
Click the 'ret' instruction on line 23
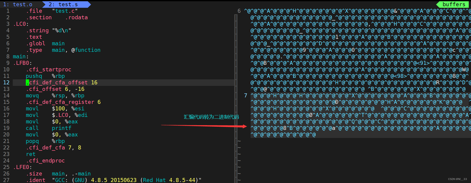click(31, 154)
